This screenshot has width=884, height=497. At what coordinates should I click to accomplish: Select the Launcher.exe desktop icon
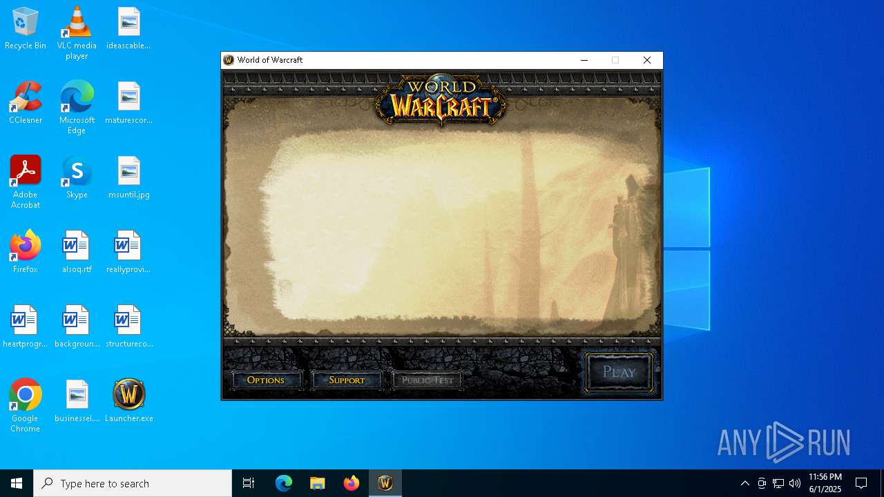click(128, 402)
